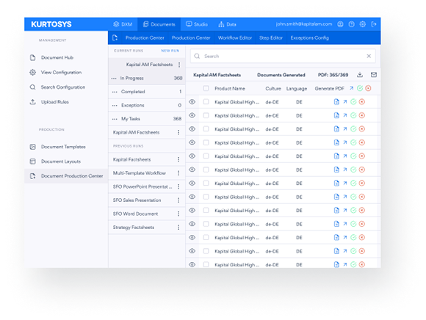Open Upload Rules
426x320 pixels.
click(x=55, y=102)
